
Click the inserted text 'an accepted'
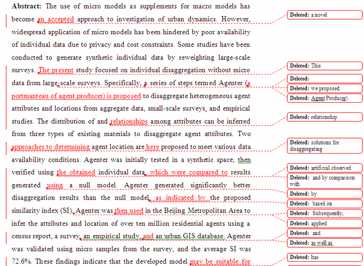coord(56,19)
